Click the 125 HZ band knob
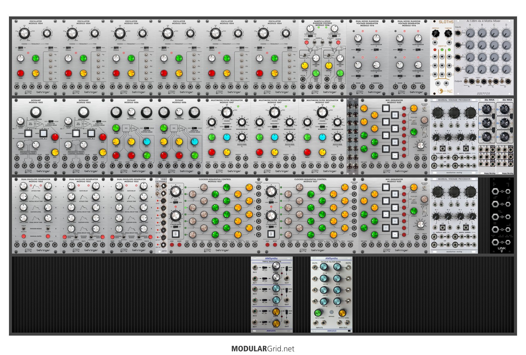 click(324, 279)
